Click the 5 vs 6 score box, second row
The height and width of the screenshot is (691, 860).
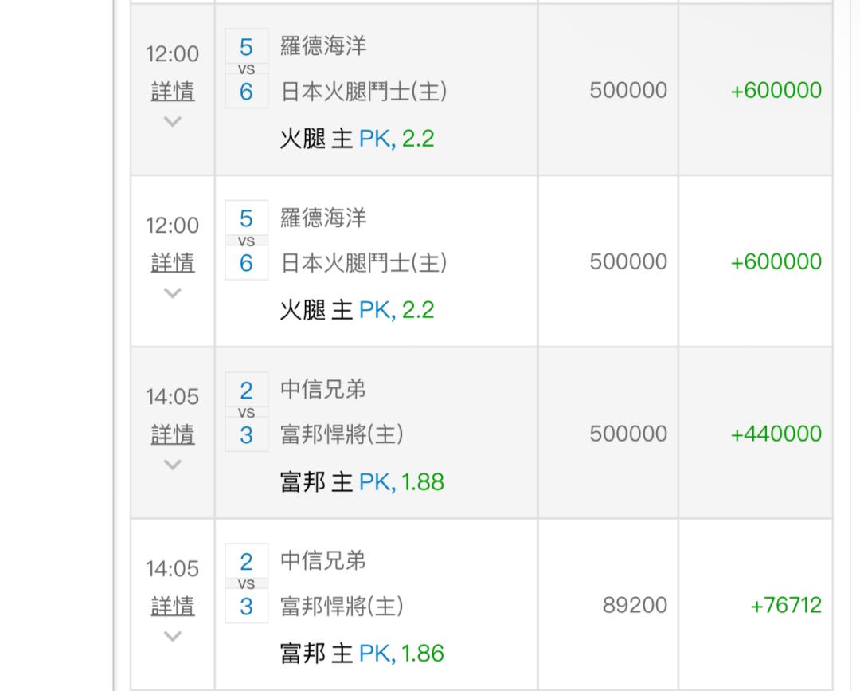(x=246, y=241)
